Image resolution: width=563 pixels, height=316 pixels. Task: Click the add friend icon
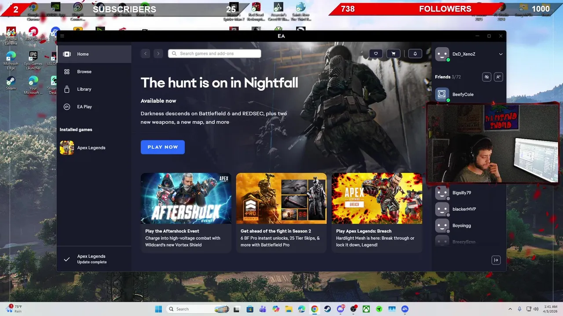(x=498, y=77)
